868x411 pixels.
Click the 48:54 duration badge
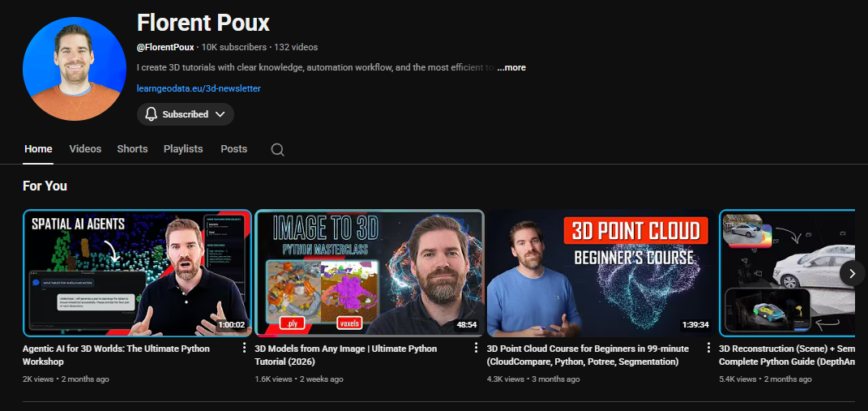click(x=467, y=325)
